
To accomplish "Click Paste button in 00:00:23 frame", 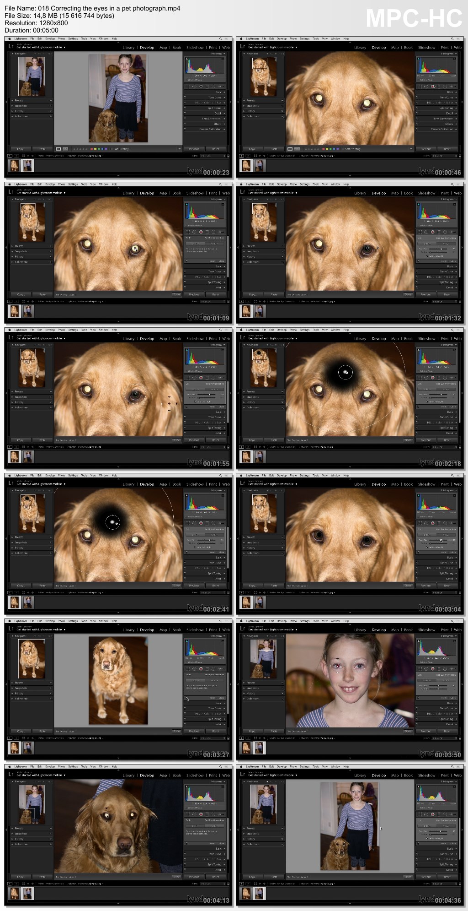I will pos(43,149).
